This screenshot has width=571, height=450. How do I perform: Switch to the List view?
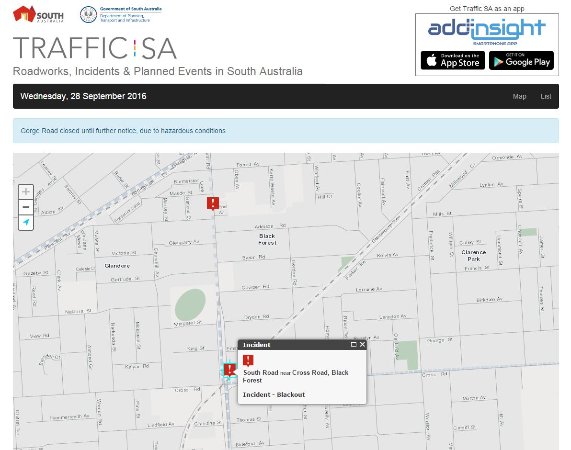(x=546, y=96)
